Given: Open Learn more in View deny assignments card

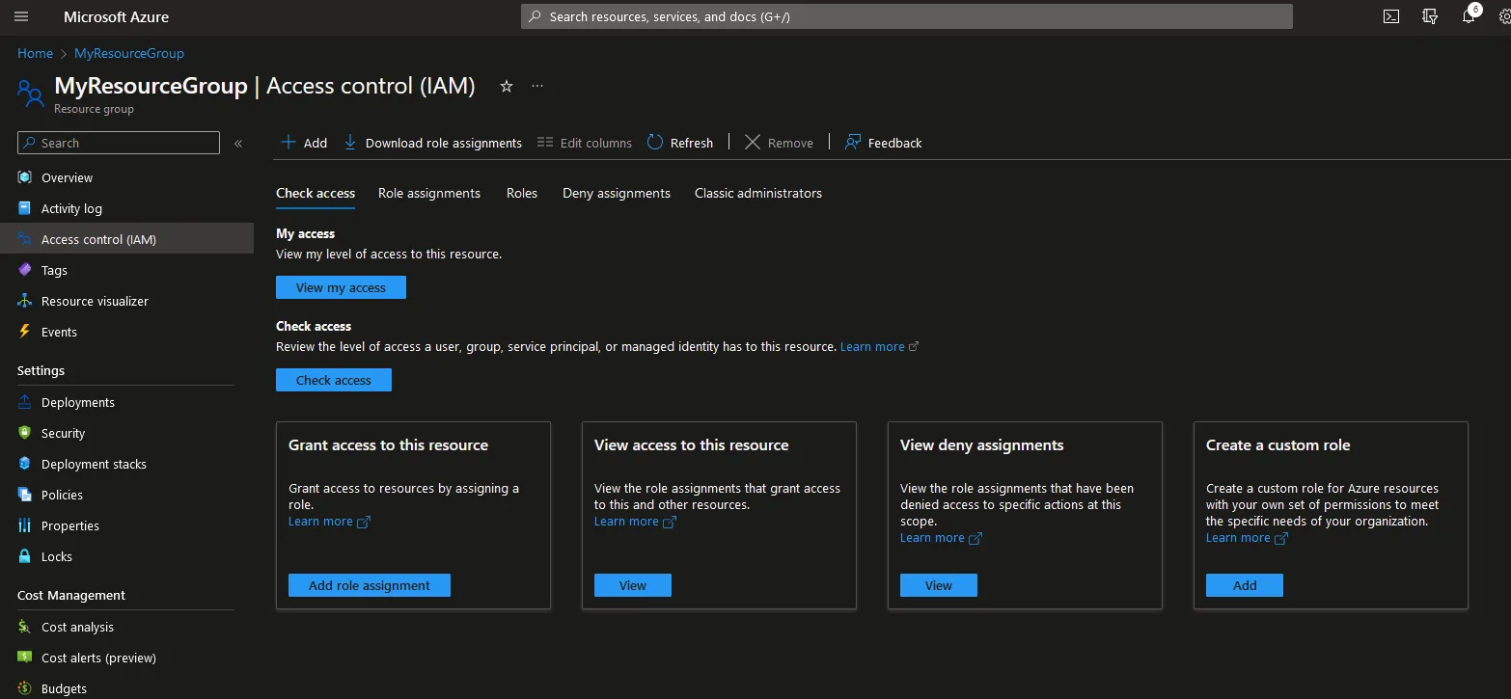Looking at the screenshot, I should [x=941, y=538].
